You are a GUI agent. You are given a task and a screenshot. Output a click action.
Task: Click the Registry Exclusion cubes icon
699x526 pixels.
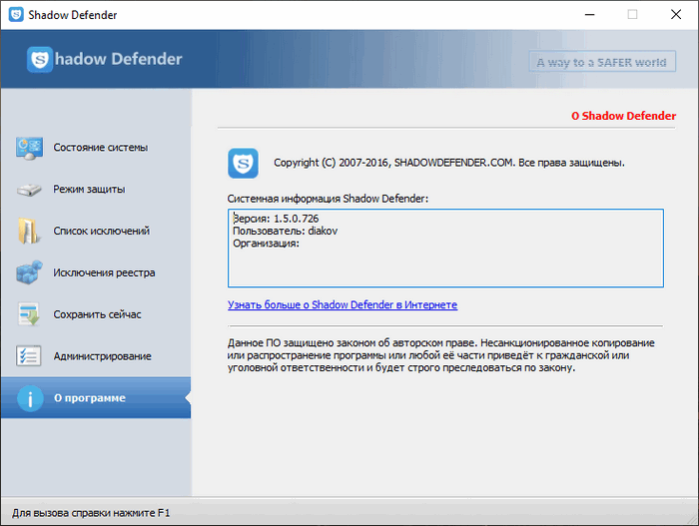click(29, 272)
